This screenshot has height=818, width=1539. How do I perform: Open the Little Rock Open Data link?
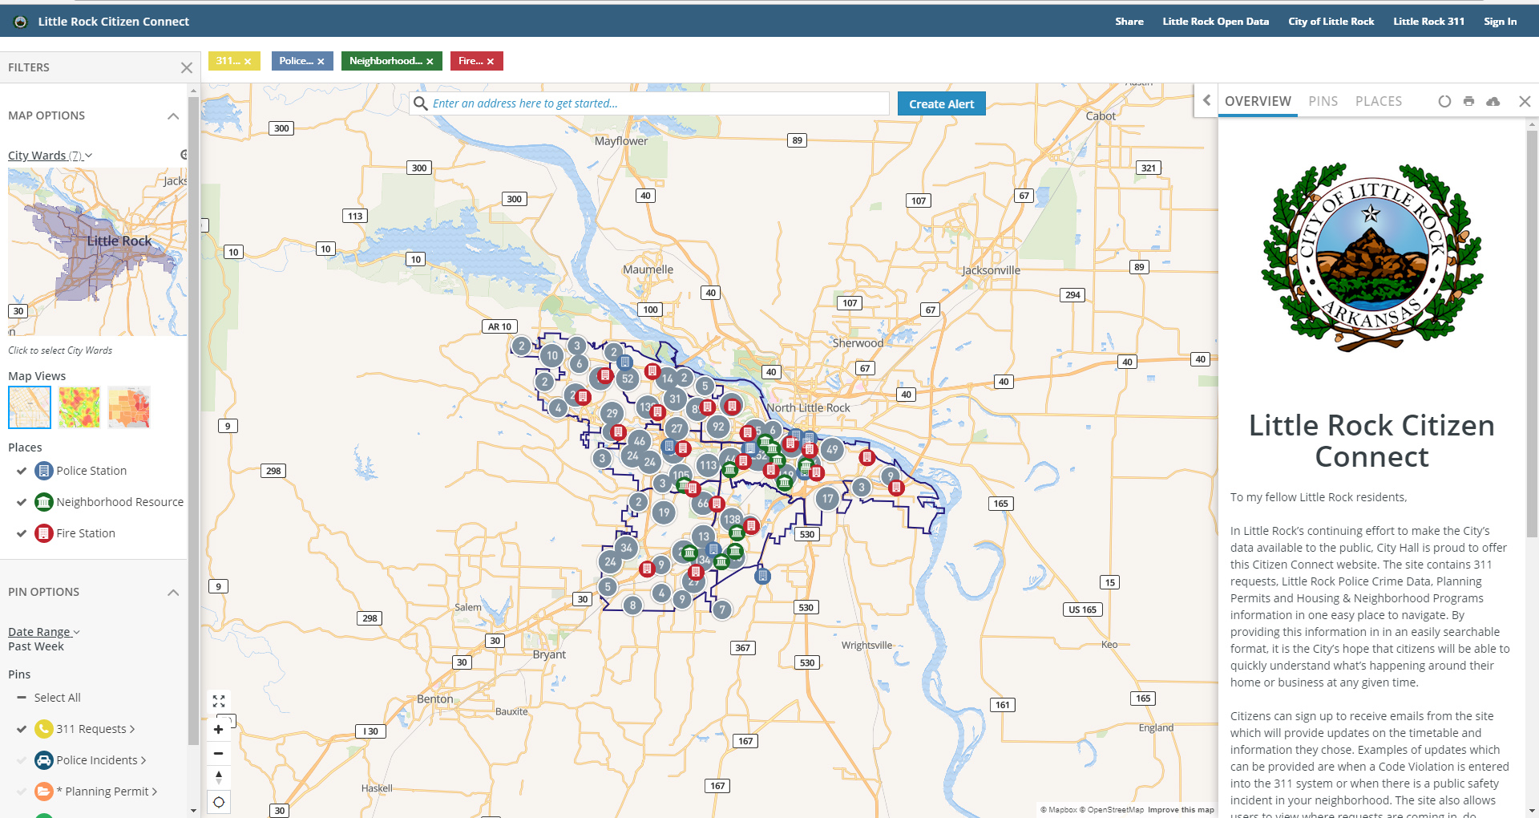(1215, 22)
